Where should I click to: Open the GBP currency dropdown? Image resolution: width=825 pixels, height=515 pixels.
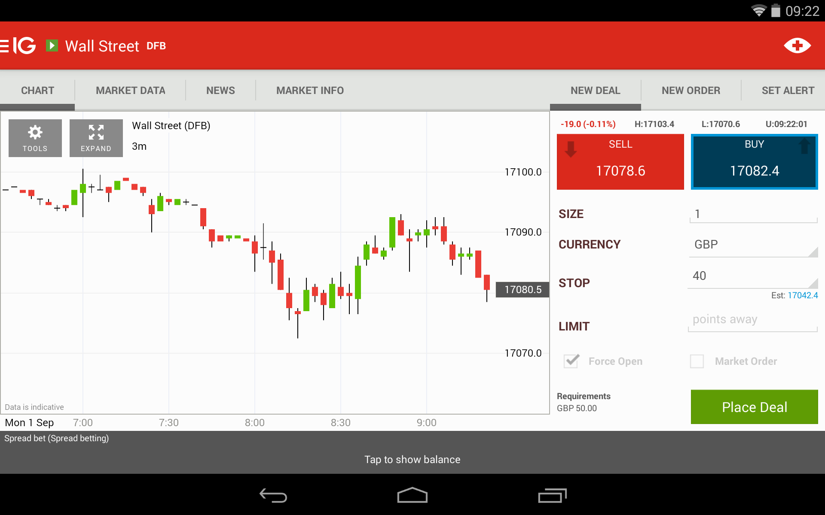coord(753,245)
